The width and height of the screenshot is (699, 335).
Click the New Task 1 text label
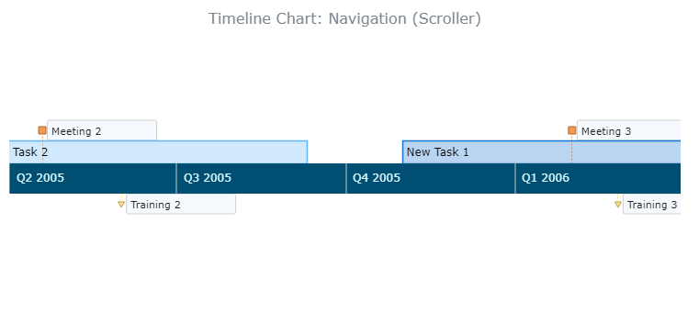[437, 152]
